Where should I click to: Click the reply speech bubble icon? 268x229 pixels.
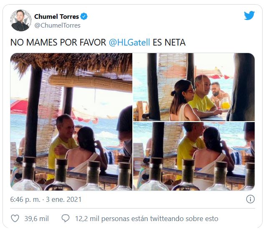coord(66,219)
